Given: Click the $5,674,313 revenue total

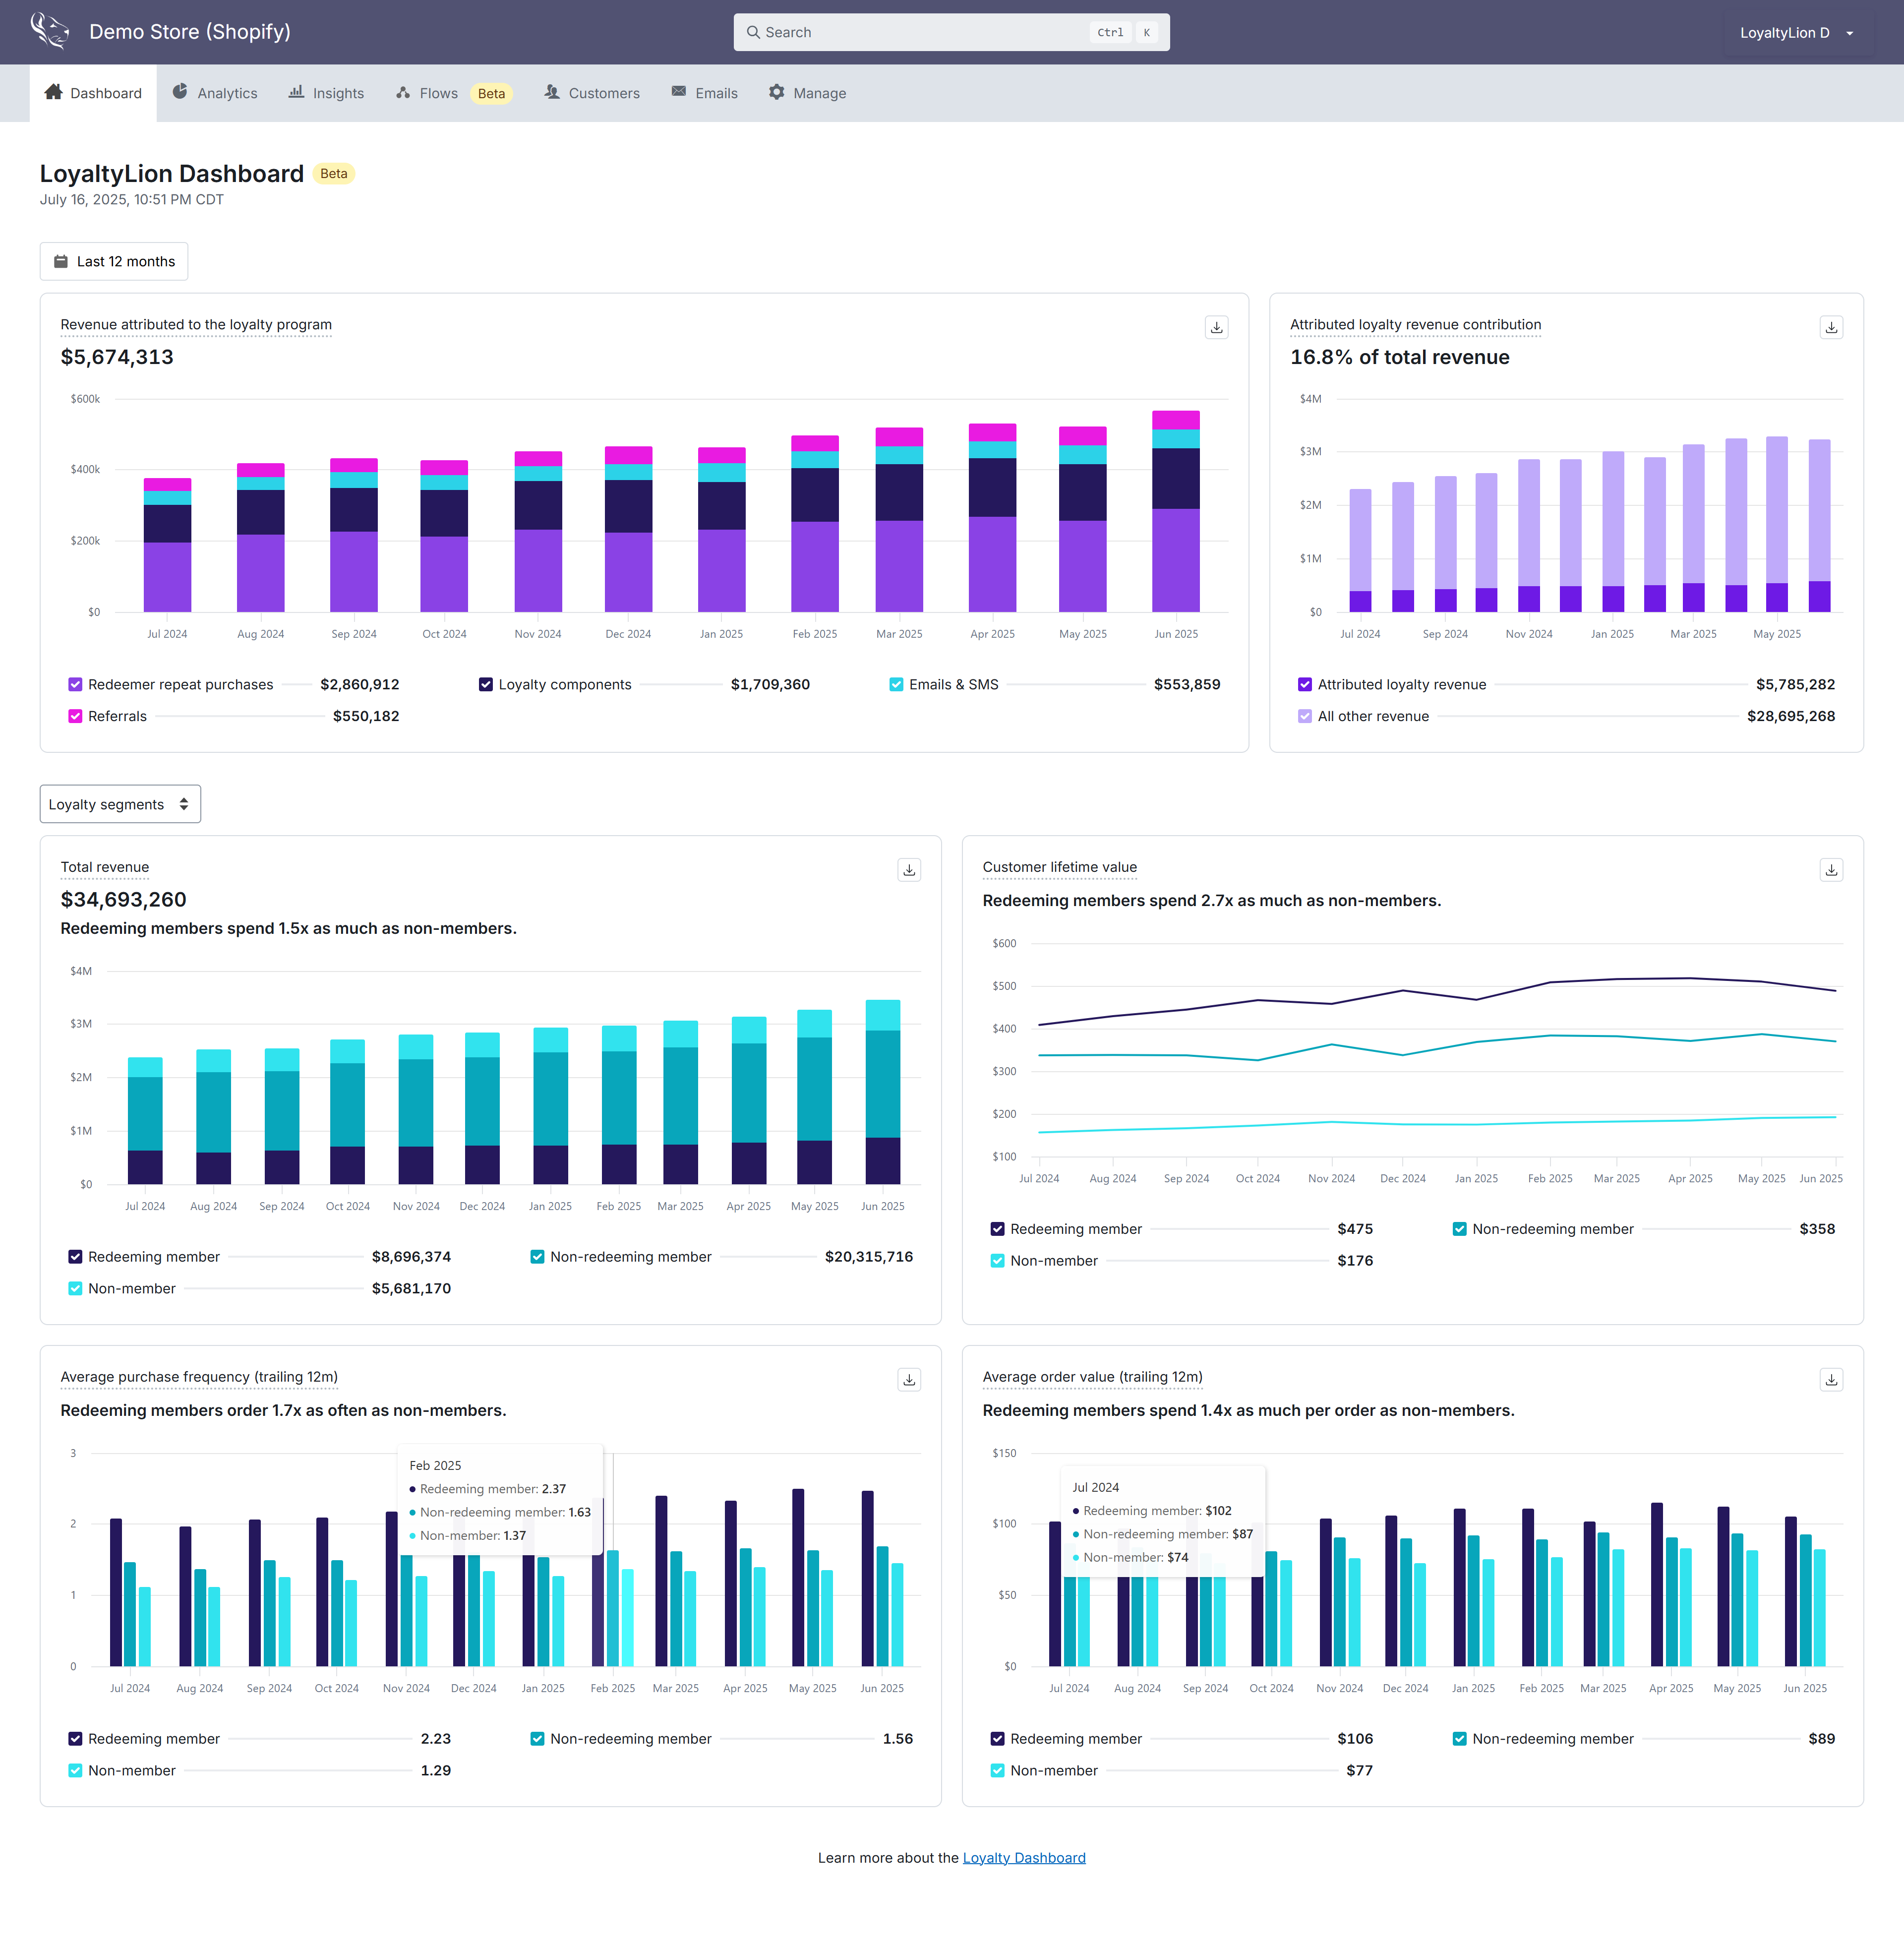Looking at the screenshot, I should point(117,357).
